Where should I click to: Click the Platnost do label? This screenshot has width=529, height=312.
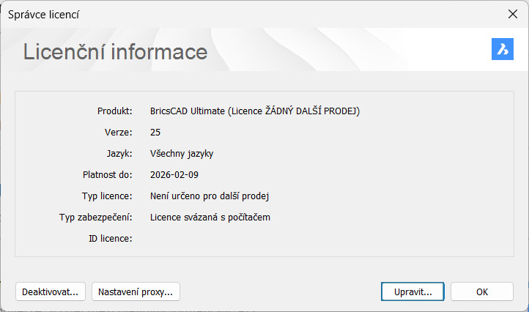click(107, 175)
